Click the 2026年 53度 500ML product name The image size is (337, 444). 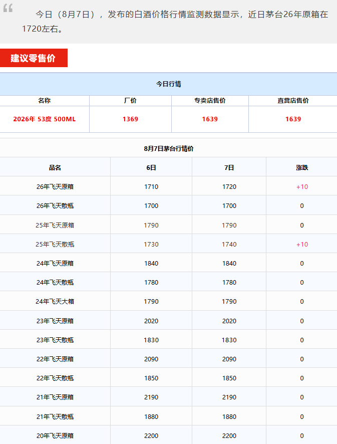coord(45,119)
